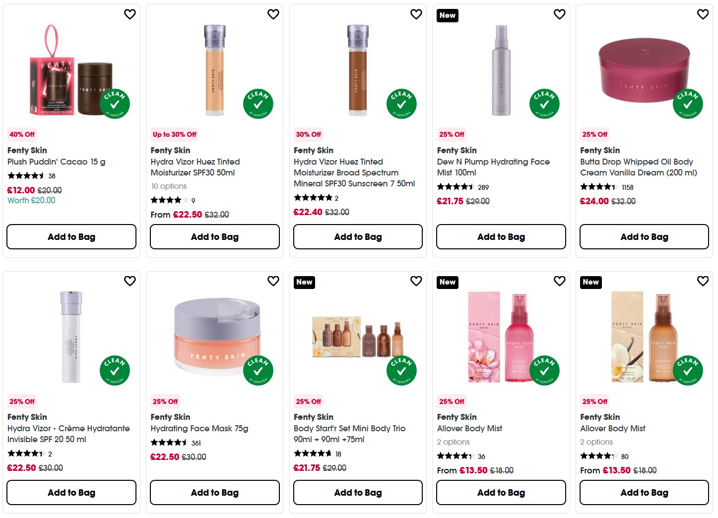This screenshot has height=518, width=718.
Task: Click the Clean at Sephora badge on Hydrating Face Mask
Action: point(258,370)
